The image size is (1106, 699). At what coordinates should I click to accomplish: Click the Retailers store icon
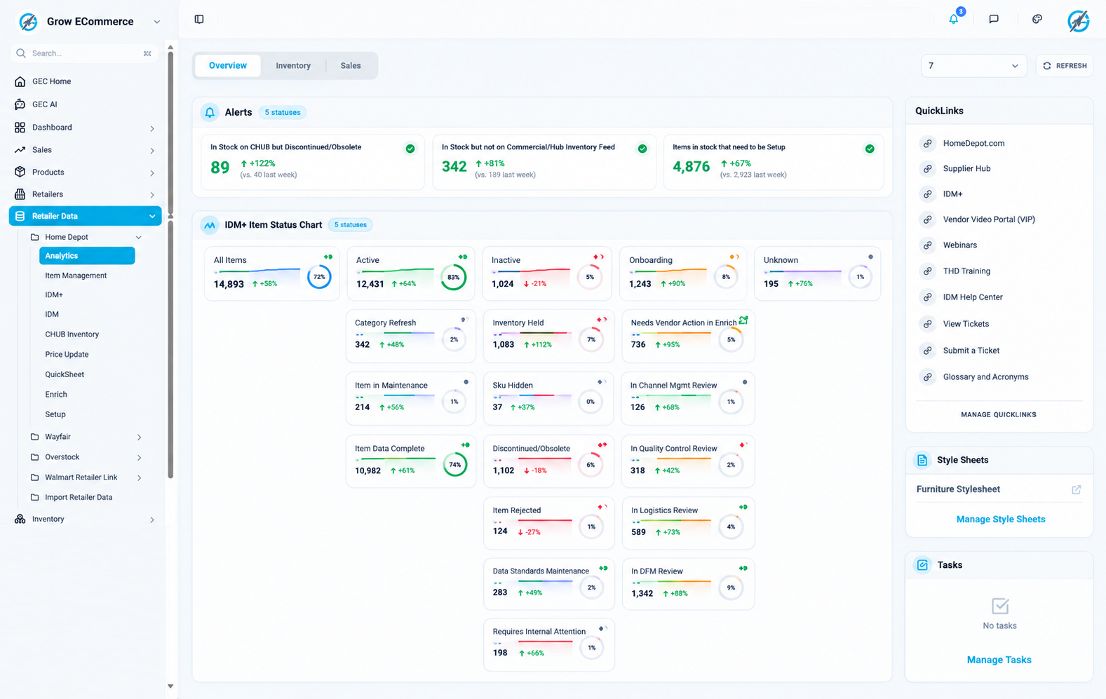[x=20, y=194]
